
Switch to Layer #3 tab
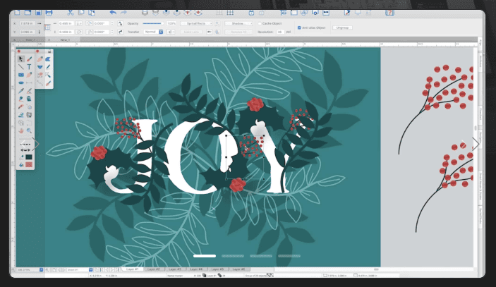pyautogui.click(x=175, y=269)
